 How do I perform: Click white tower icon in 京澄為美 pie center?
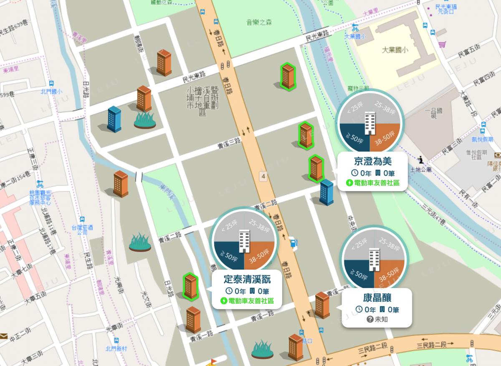370,124
